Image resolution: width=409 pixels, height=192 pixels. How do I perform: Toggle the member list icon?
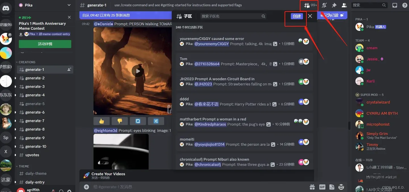point(344,5)
